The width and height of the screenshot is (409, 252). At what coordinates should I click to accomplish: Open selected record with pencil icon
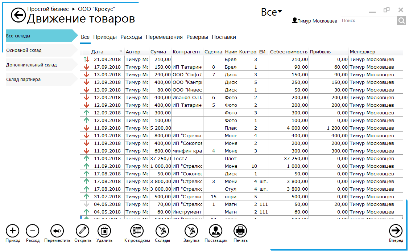click(82, 231)
